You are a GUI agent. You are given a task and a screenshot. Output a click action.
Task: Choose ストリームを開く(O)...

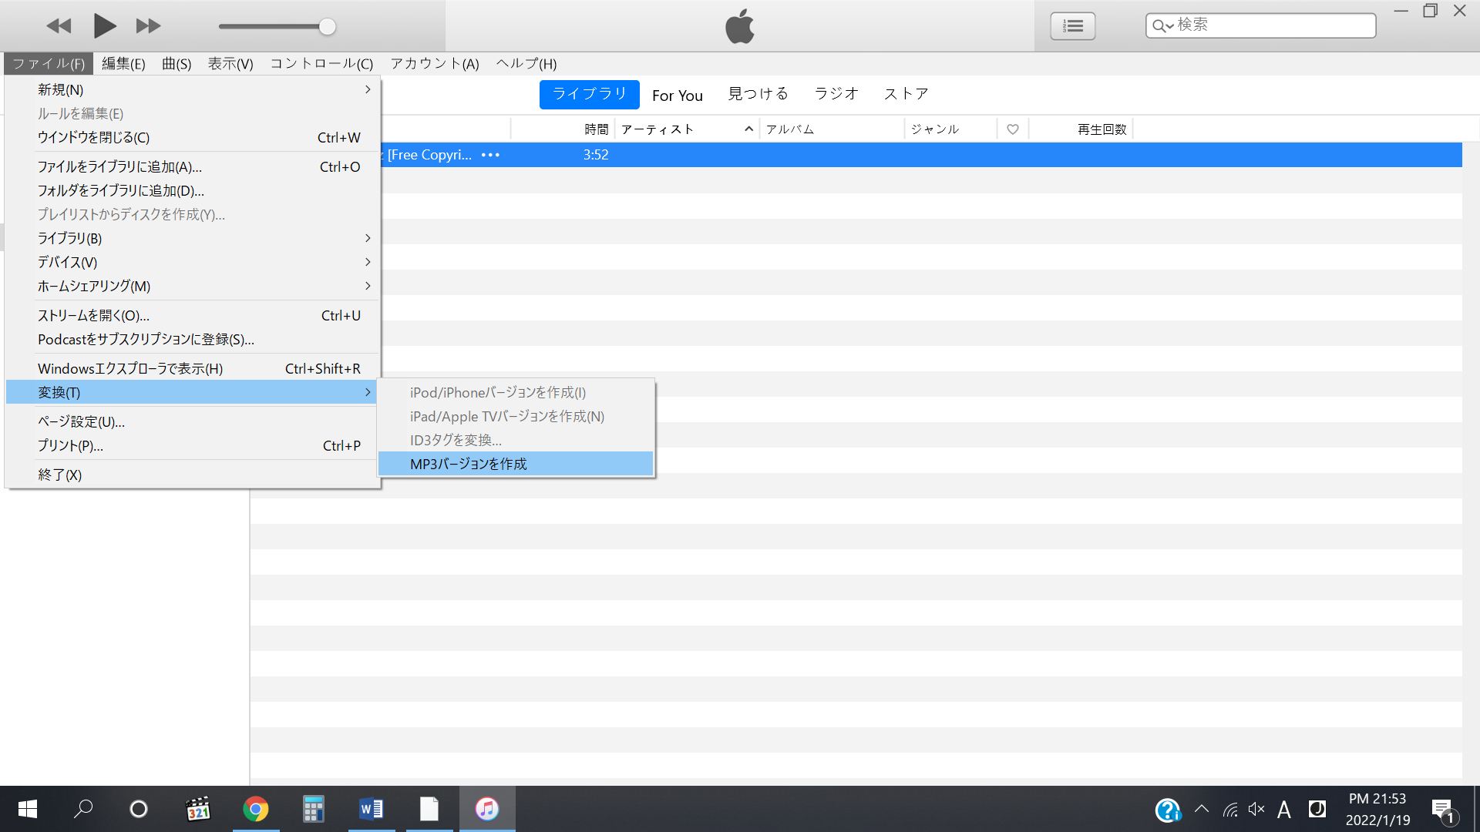193,316
